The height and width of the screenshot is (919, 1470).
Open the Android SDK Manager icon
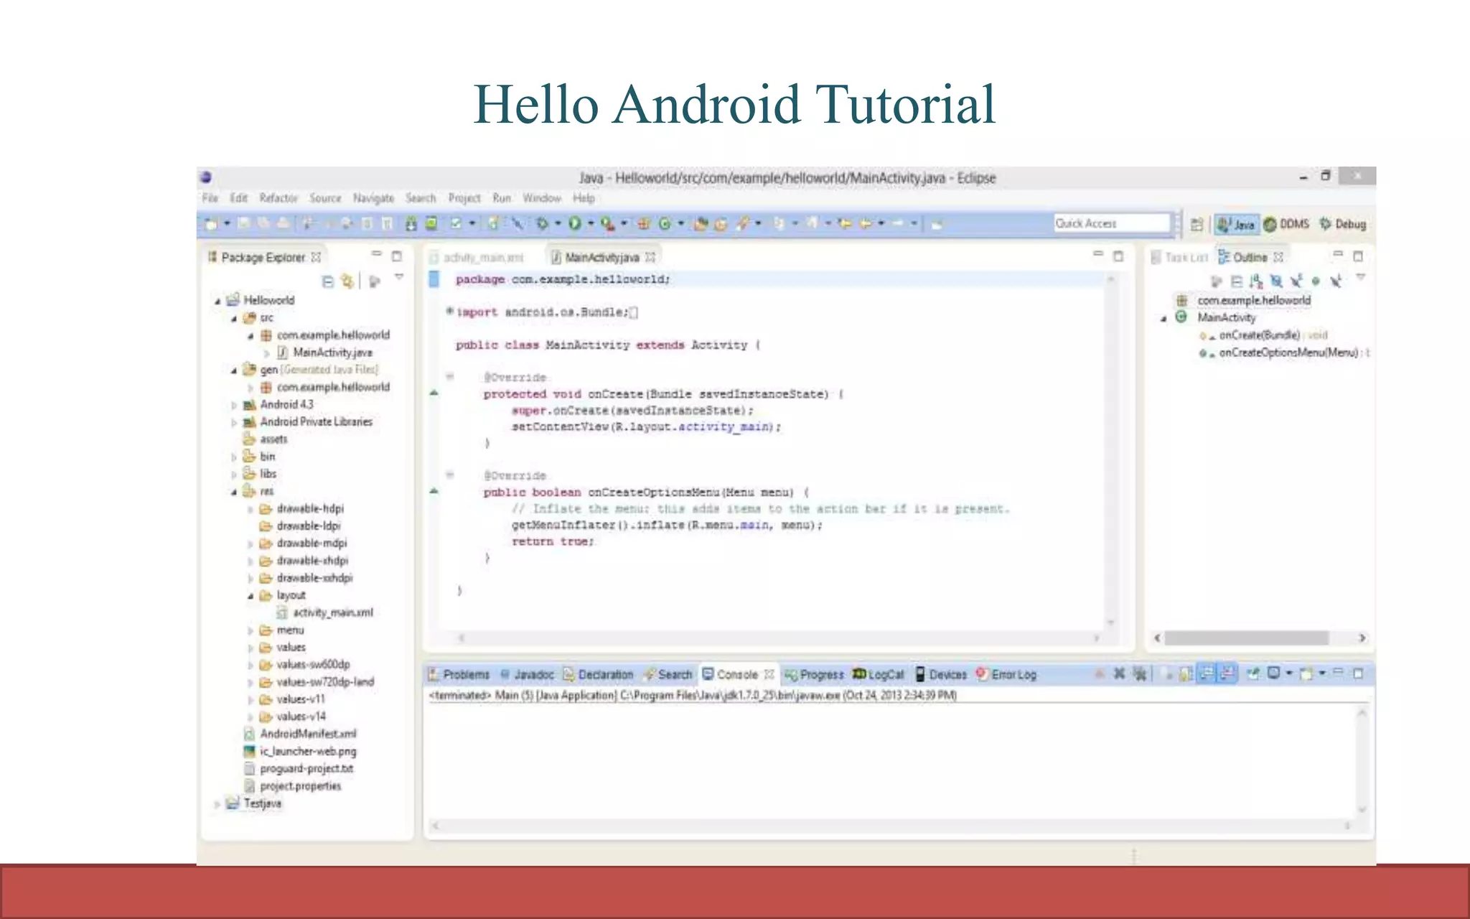click(411, 224)
